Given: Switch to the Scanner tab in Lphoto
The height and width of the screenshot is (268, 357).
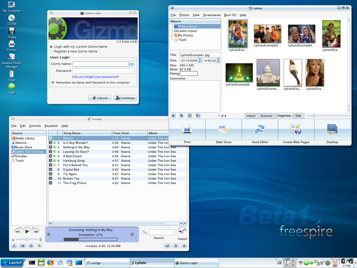Looking at the screenshot, I should click(266, 116).
